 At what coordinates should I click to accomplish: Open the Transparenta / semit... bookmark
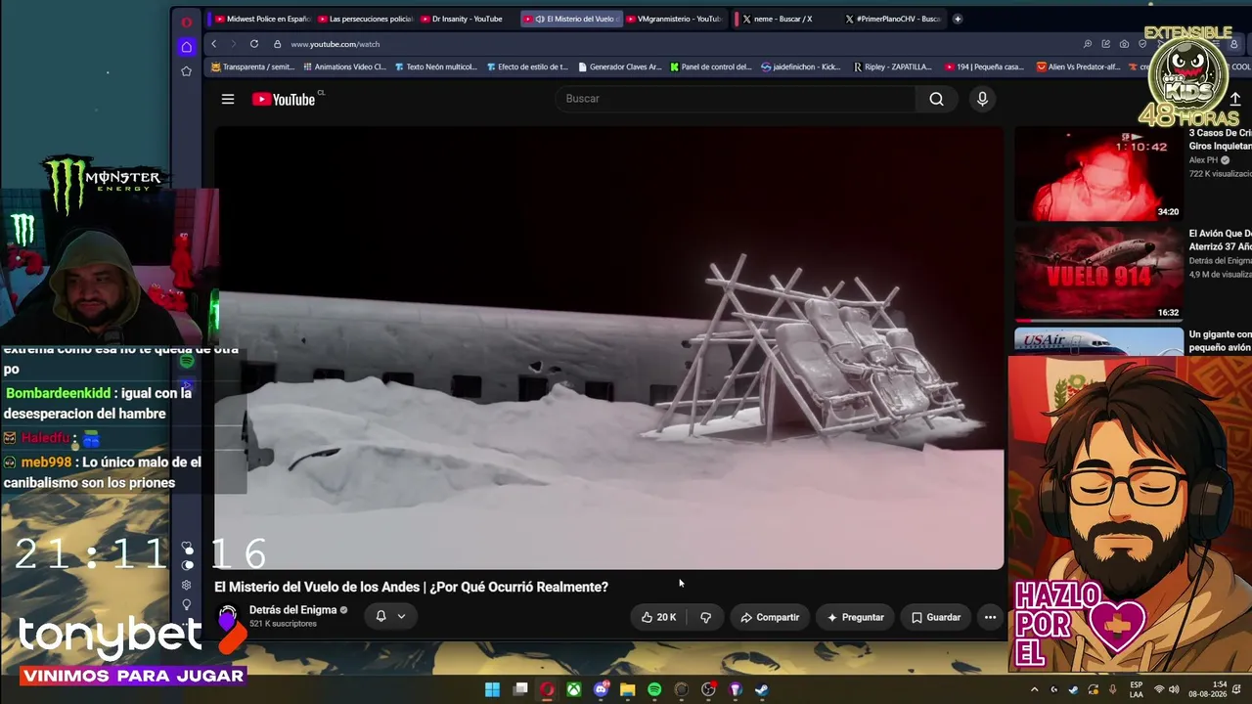click(253, 67)
